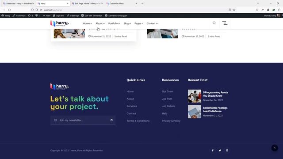This screenshot has height=159, width=283.
Task: Open the About quick link in the footer
Action: coord(130,99)
